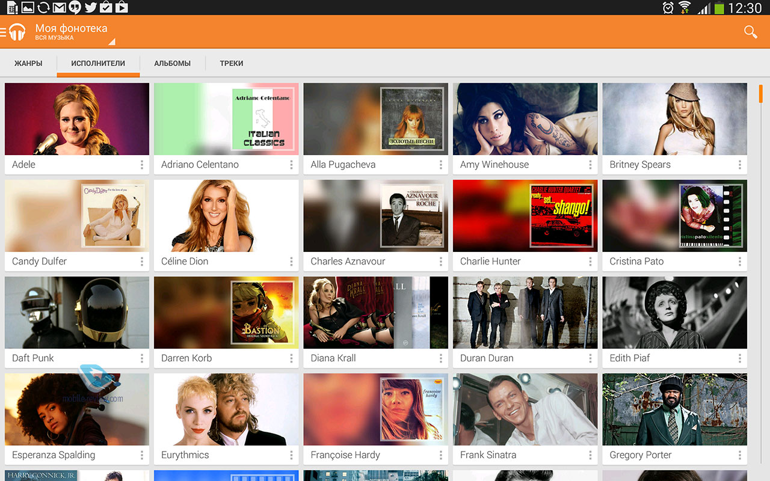
Task: Open overflow menu for Adele
Action: pyautogui.click(x=142, y=165)
